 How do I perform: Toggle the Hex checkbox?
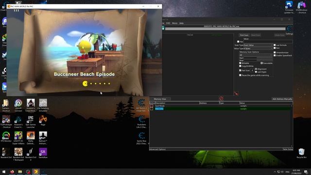tap(238, 42)
